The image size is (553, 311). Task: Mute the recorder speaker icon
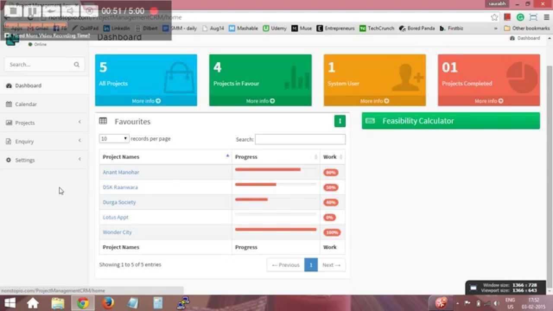pyautogui.click(x=70, y=11)
